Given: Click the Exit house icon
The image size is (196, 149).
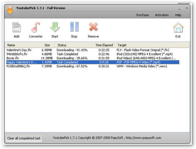Looking at the screenshot, I should tap(178, 27).
